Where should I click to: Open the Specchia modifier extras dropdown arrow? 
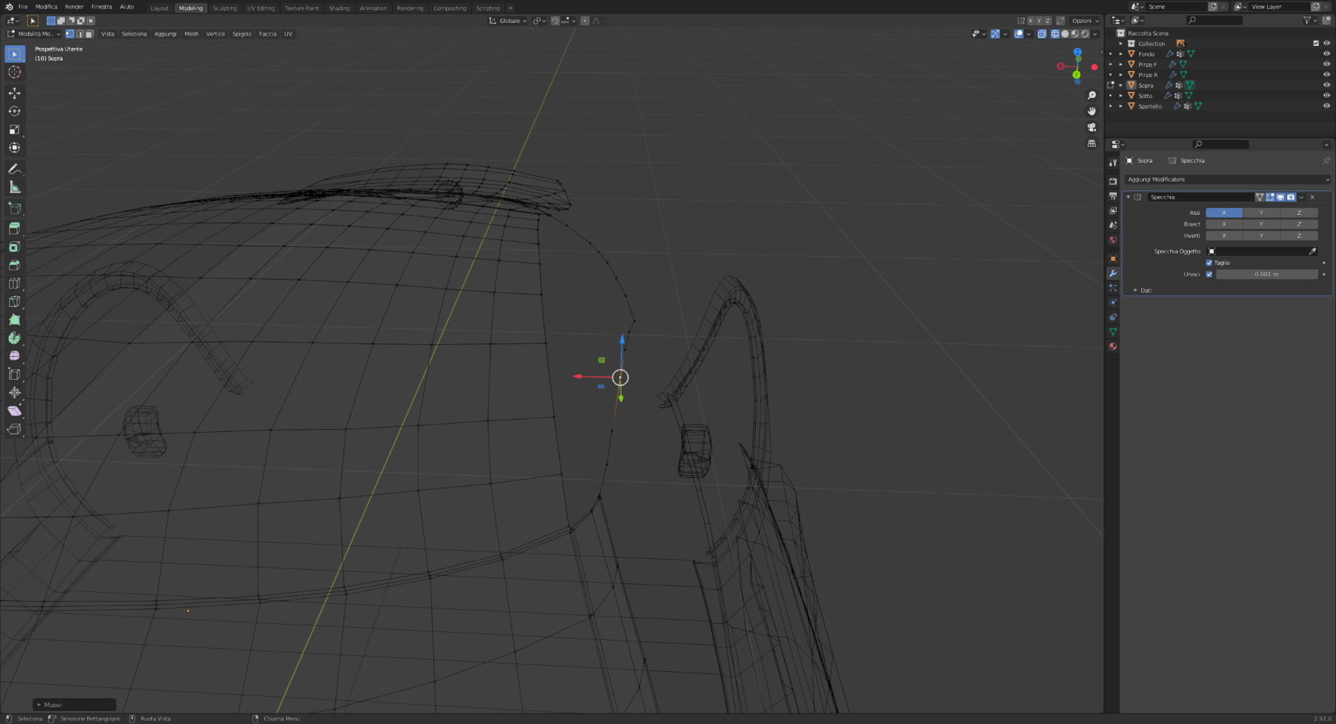tap(1301, 197)
